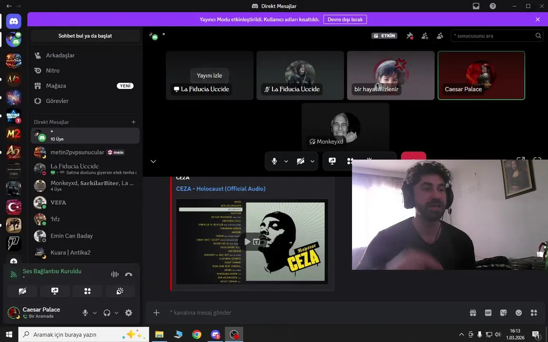Select the bir hayal filizlenir participant tile
This screenshot has height=342, width=548.
coord(391,76)
